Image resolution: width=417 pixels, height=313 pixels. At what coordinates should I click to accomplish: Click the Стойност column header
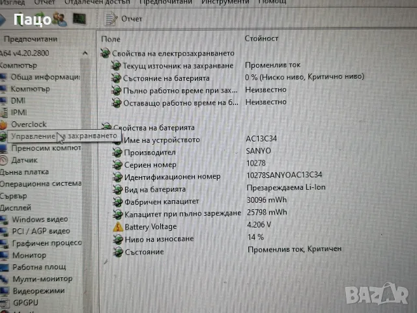tap(261, 38)
